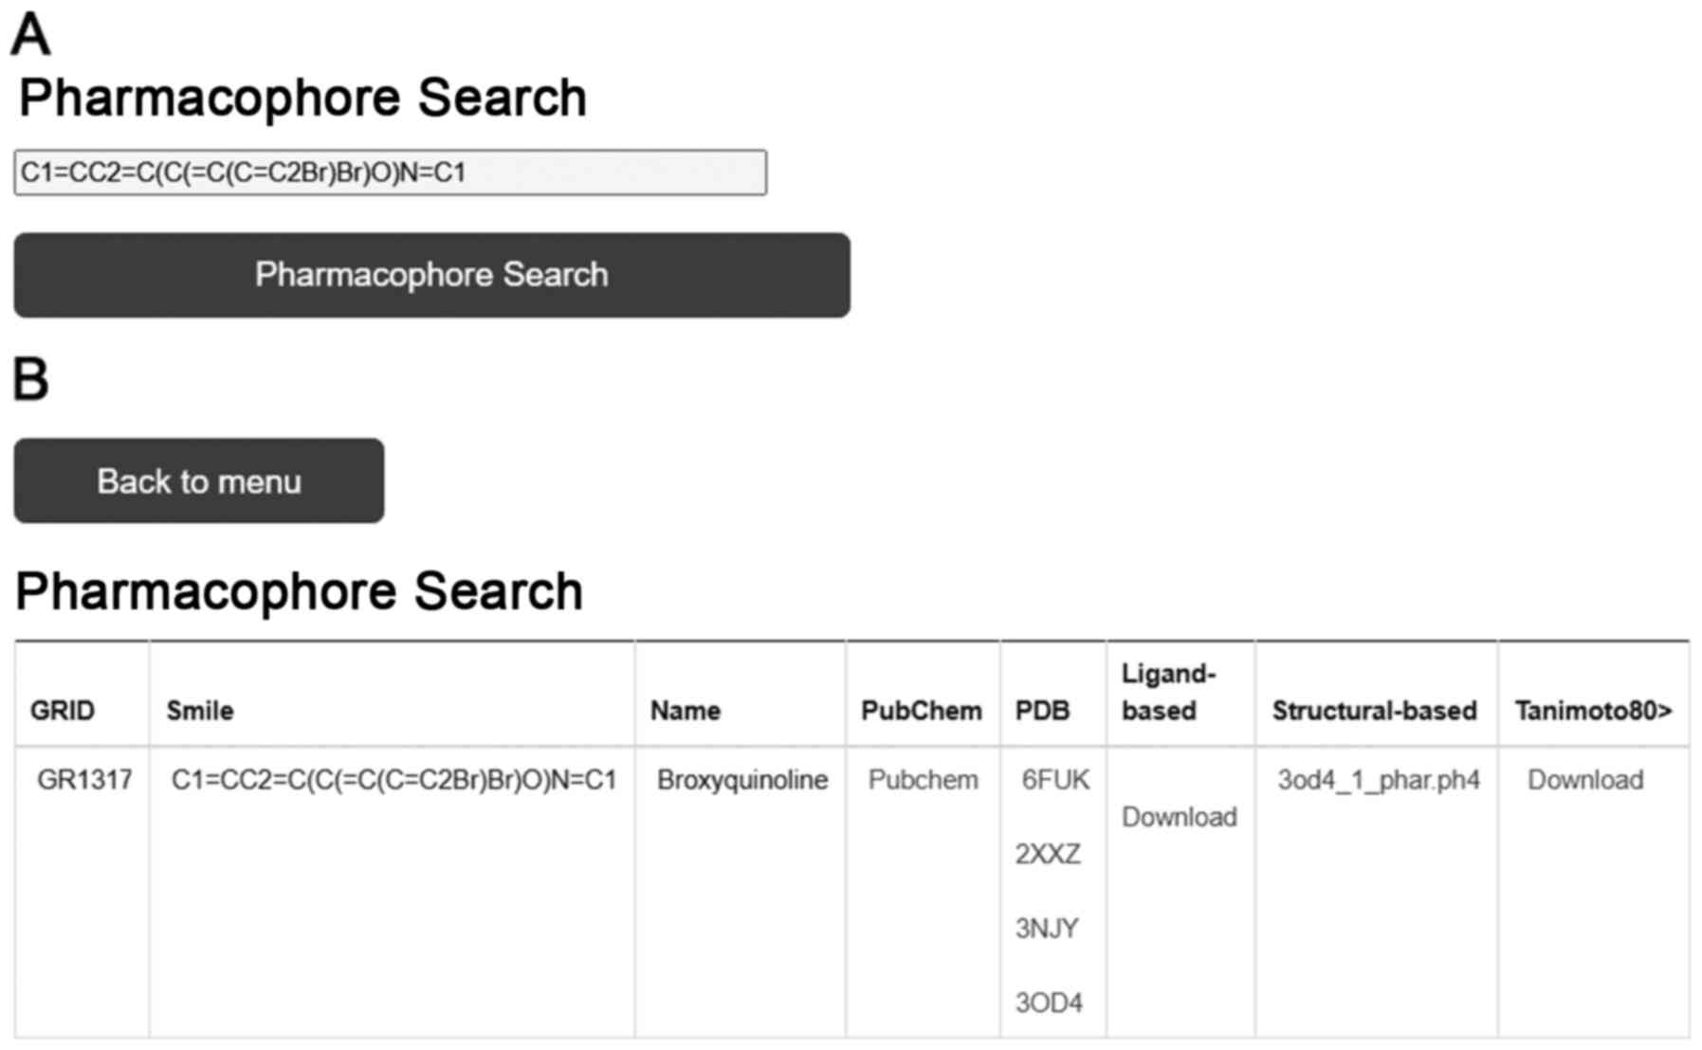Screen dimensions: 1702x1050
Task: Select the Broxyquinoline name cell
Action: [x=742, y=780]
